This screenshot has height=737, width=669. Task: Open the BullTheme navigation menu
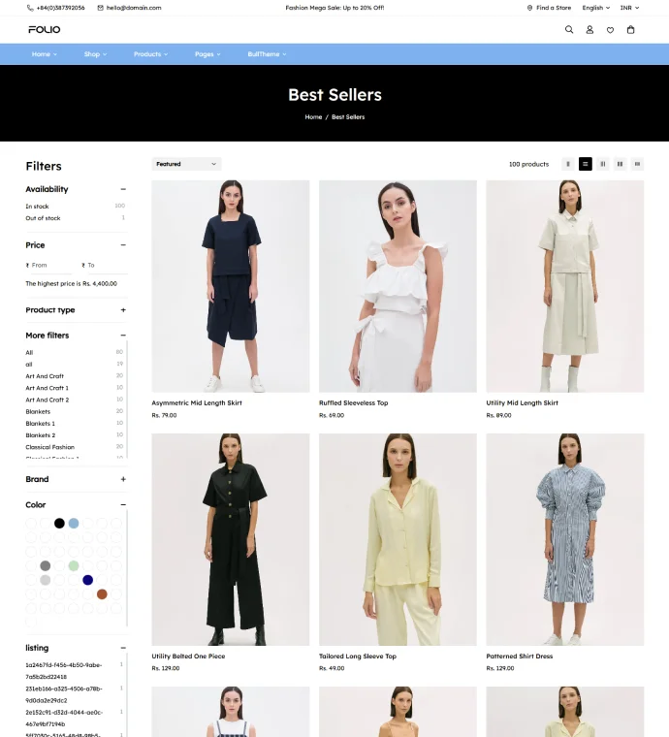[x=267, y=54]
